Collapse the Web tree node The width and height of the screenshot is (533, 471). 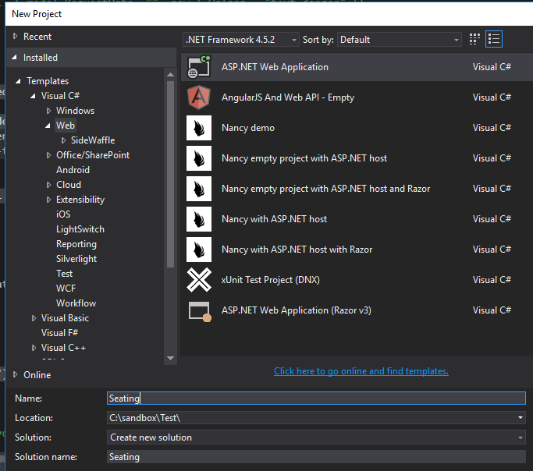(48, 126)
